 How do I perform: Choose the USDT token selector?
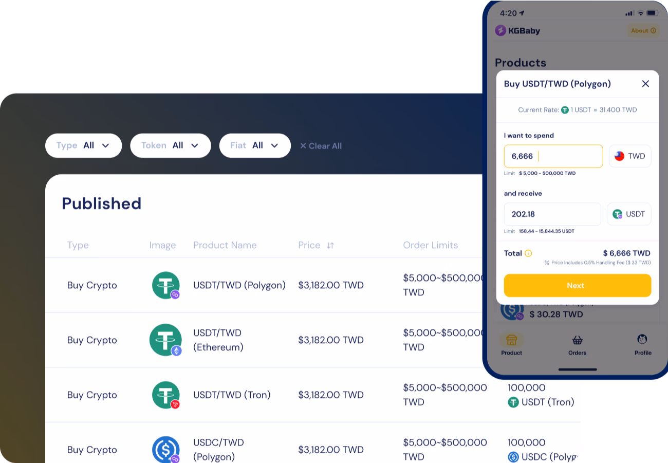628,214
